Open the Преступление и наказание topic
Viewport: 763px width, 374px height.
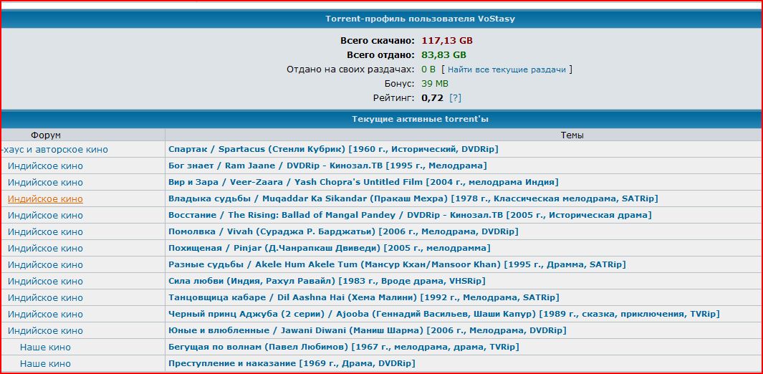[x=292, y=363]
